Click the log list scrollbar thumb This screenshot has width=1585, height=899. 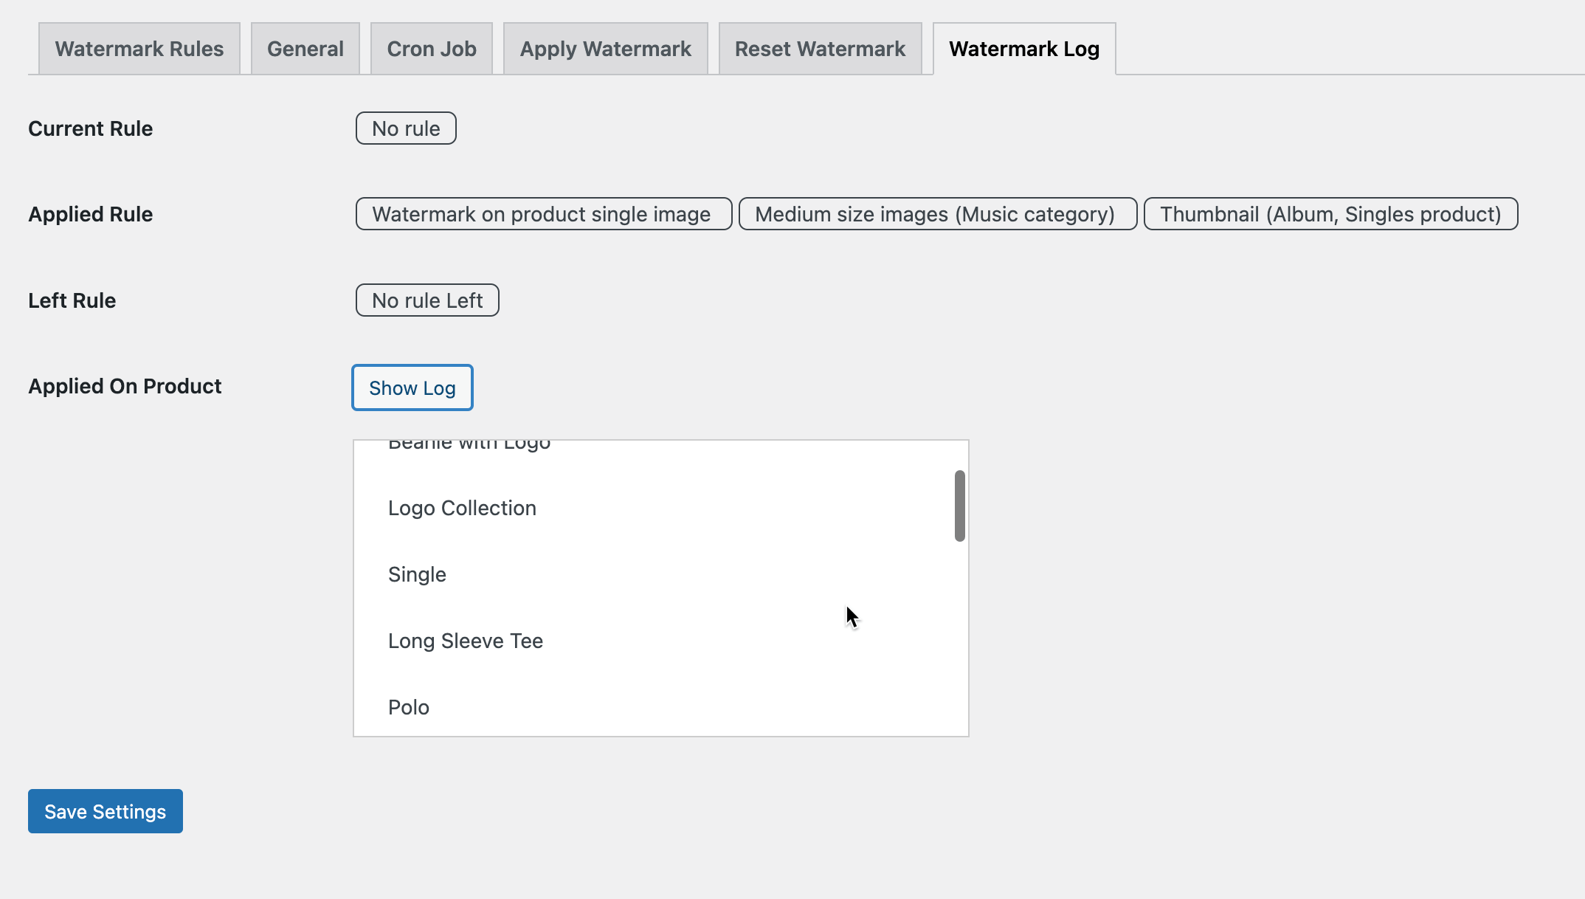coord(959,504)
